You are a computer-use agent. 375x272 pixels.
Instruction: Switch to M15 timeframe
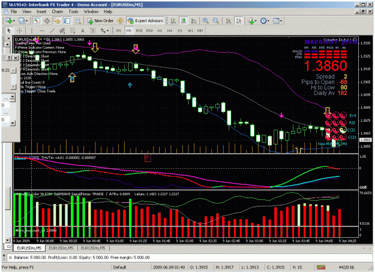(x=139, y=31)
